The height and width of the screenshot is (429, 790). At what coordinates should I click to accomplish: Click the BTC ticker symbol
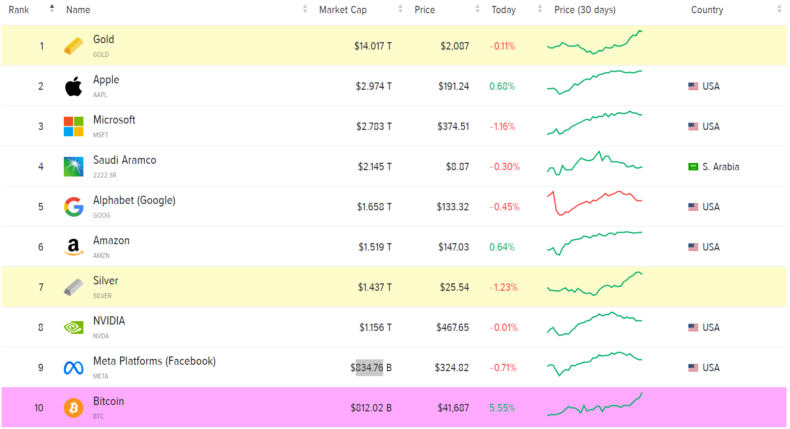click(x=99, y=417)
